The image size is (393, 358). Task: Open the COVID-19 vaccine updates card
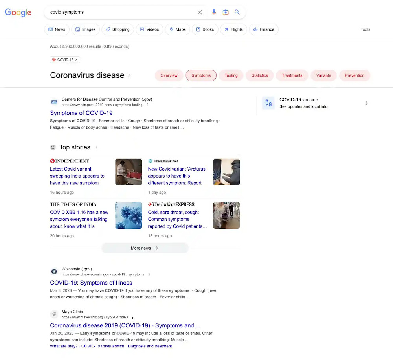316,103
